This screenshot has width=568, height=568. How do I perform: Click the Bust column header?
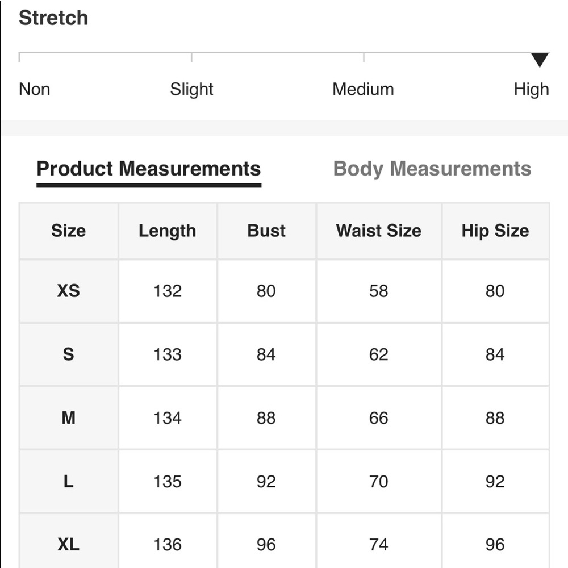click(x=266, y=231)
